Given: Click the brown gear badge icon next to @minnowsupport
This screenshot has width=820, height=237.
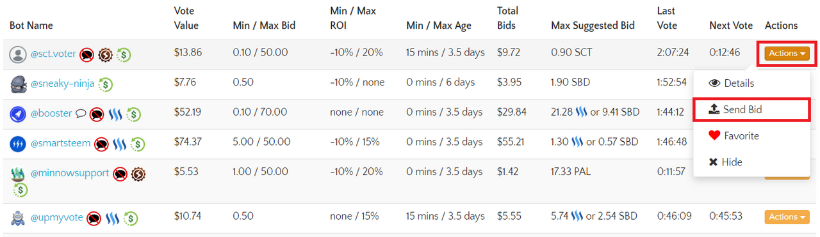Looking at the screenshot, I should point(138,173).
